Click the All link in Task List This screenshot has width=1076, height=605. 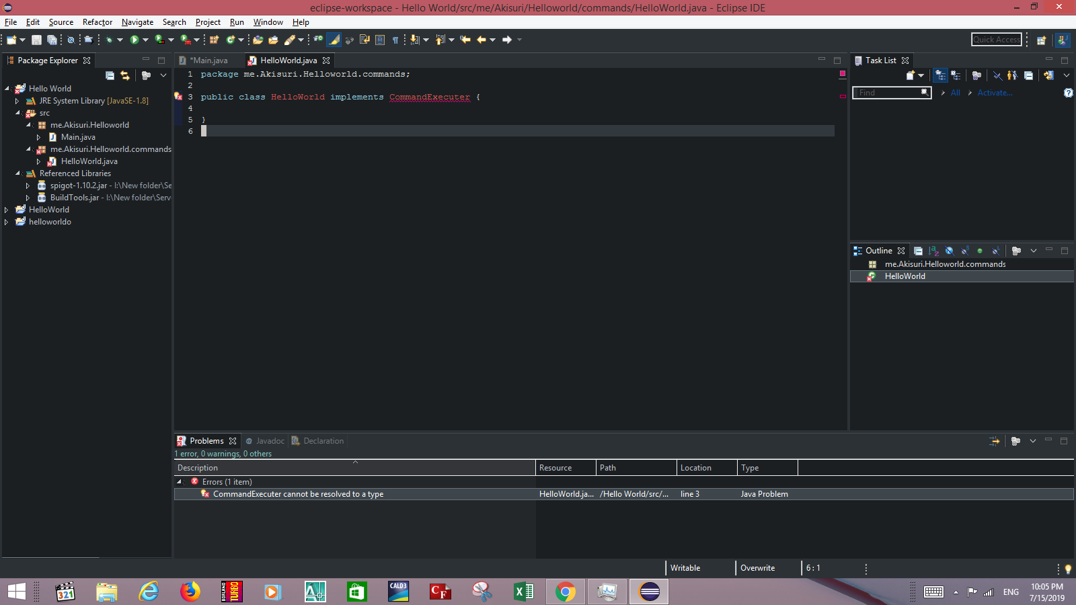pyautogui.click(x=955, y=93)
